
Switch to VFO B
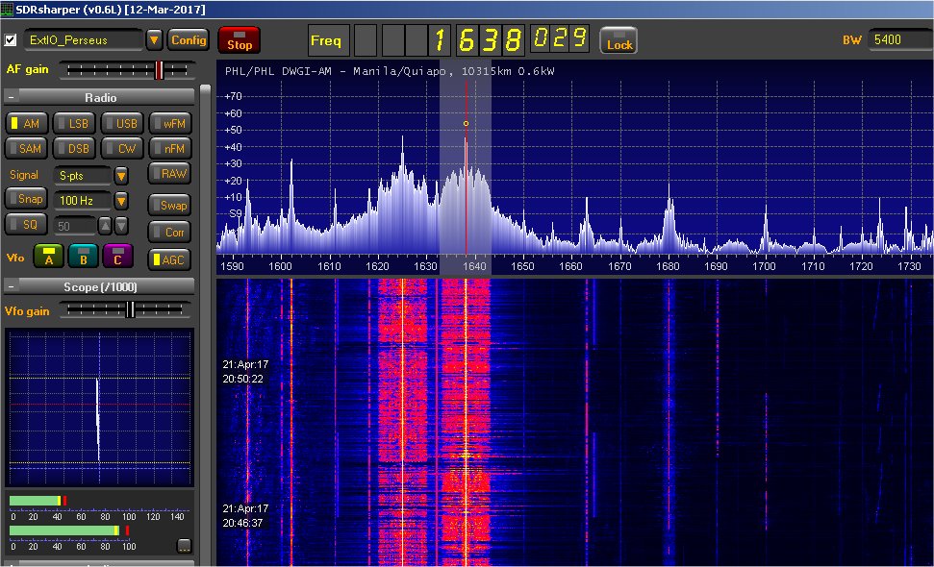(84, 257)
